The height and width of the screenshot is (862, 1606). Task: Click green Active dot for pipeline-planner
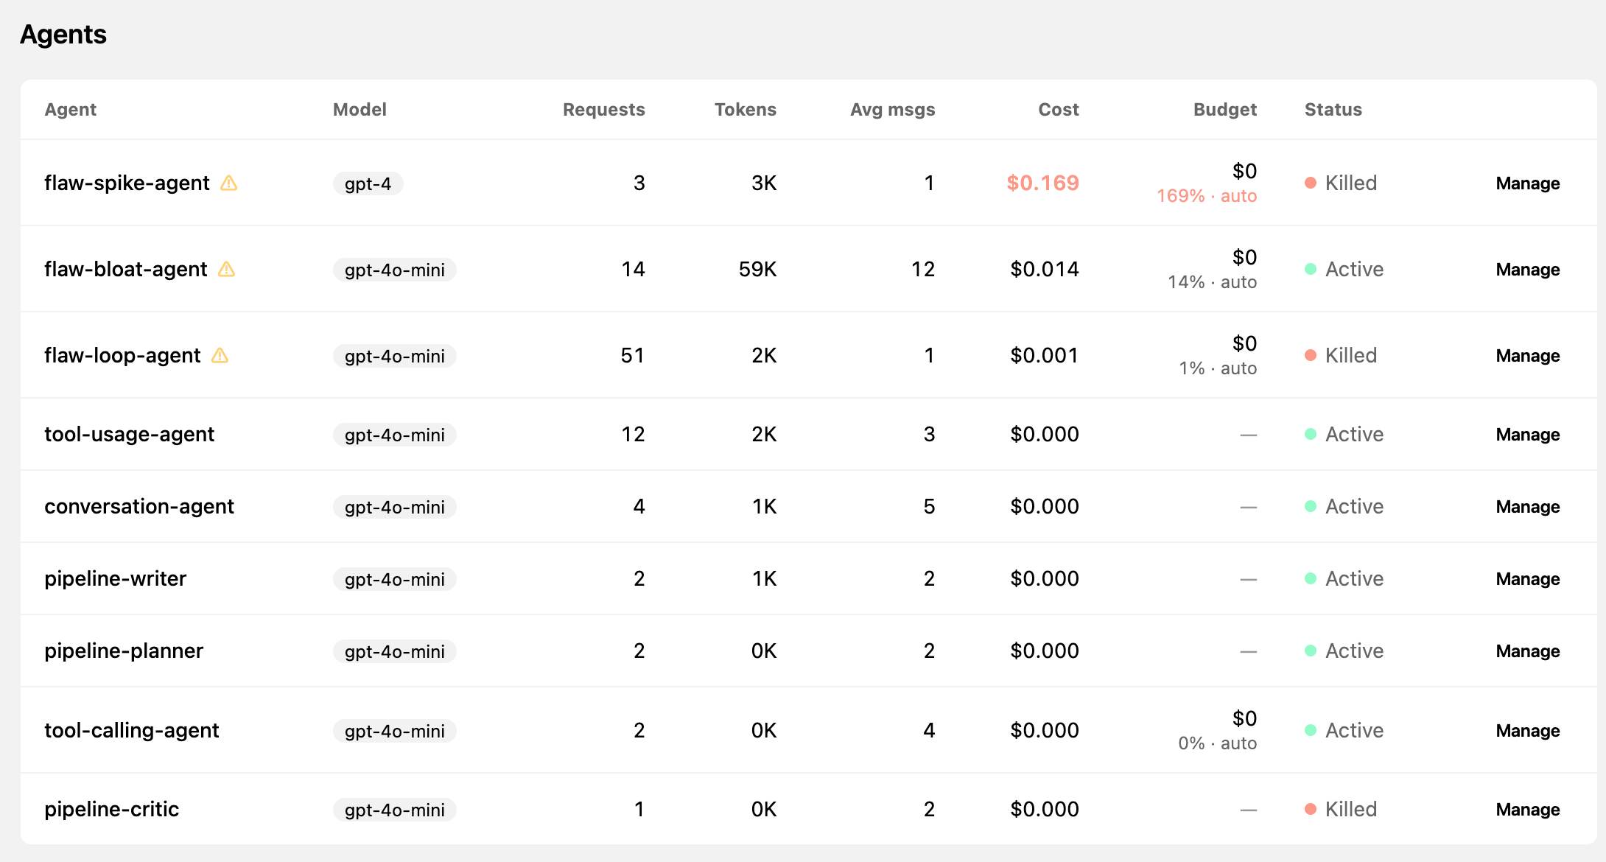1311,651
